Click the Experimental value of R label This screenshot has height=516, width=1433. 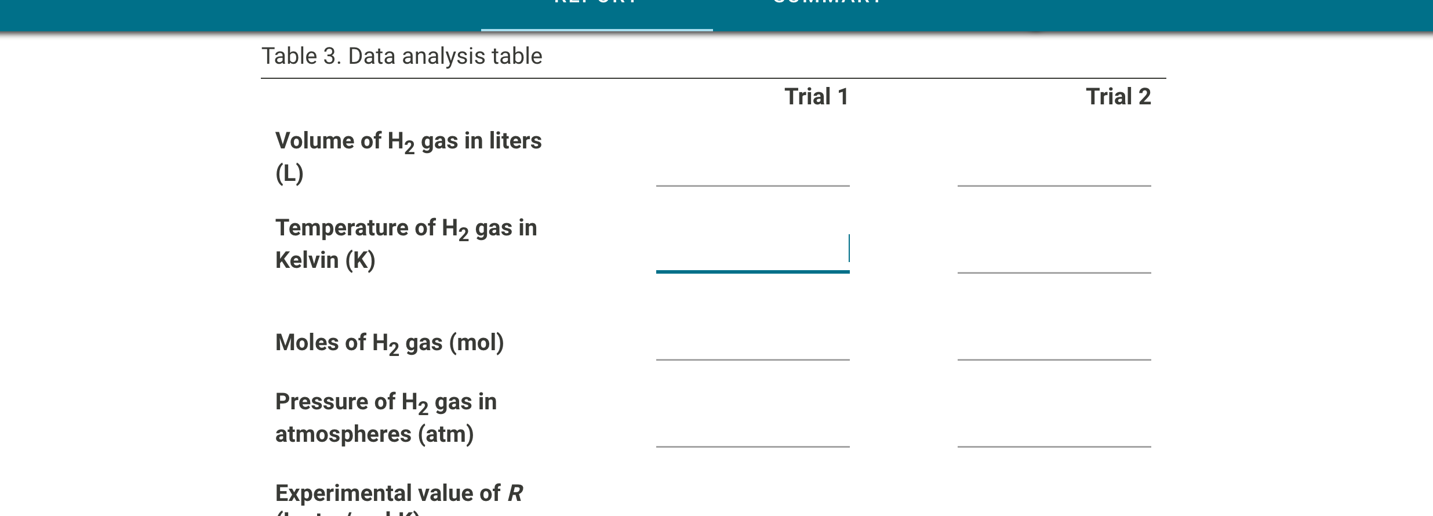tap(399, 493)
